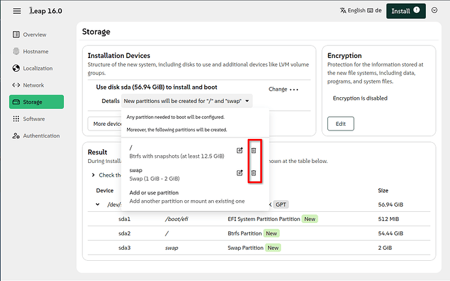Click the 54.44 GiB size value
The height and width of the screenshot is (281, 450).
point(391,233)
